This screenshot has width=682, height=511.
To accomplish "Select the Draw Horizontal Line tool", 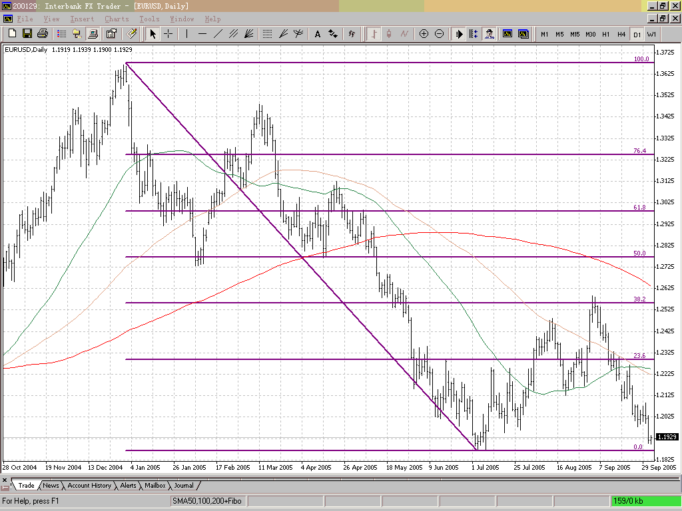I will click(x=203, y=34).
